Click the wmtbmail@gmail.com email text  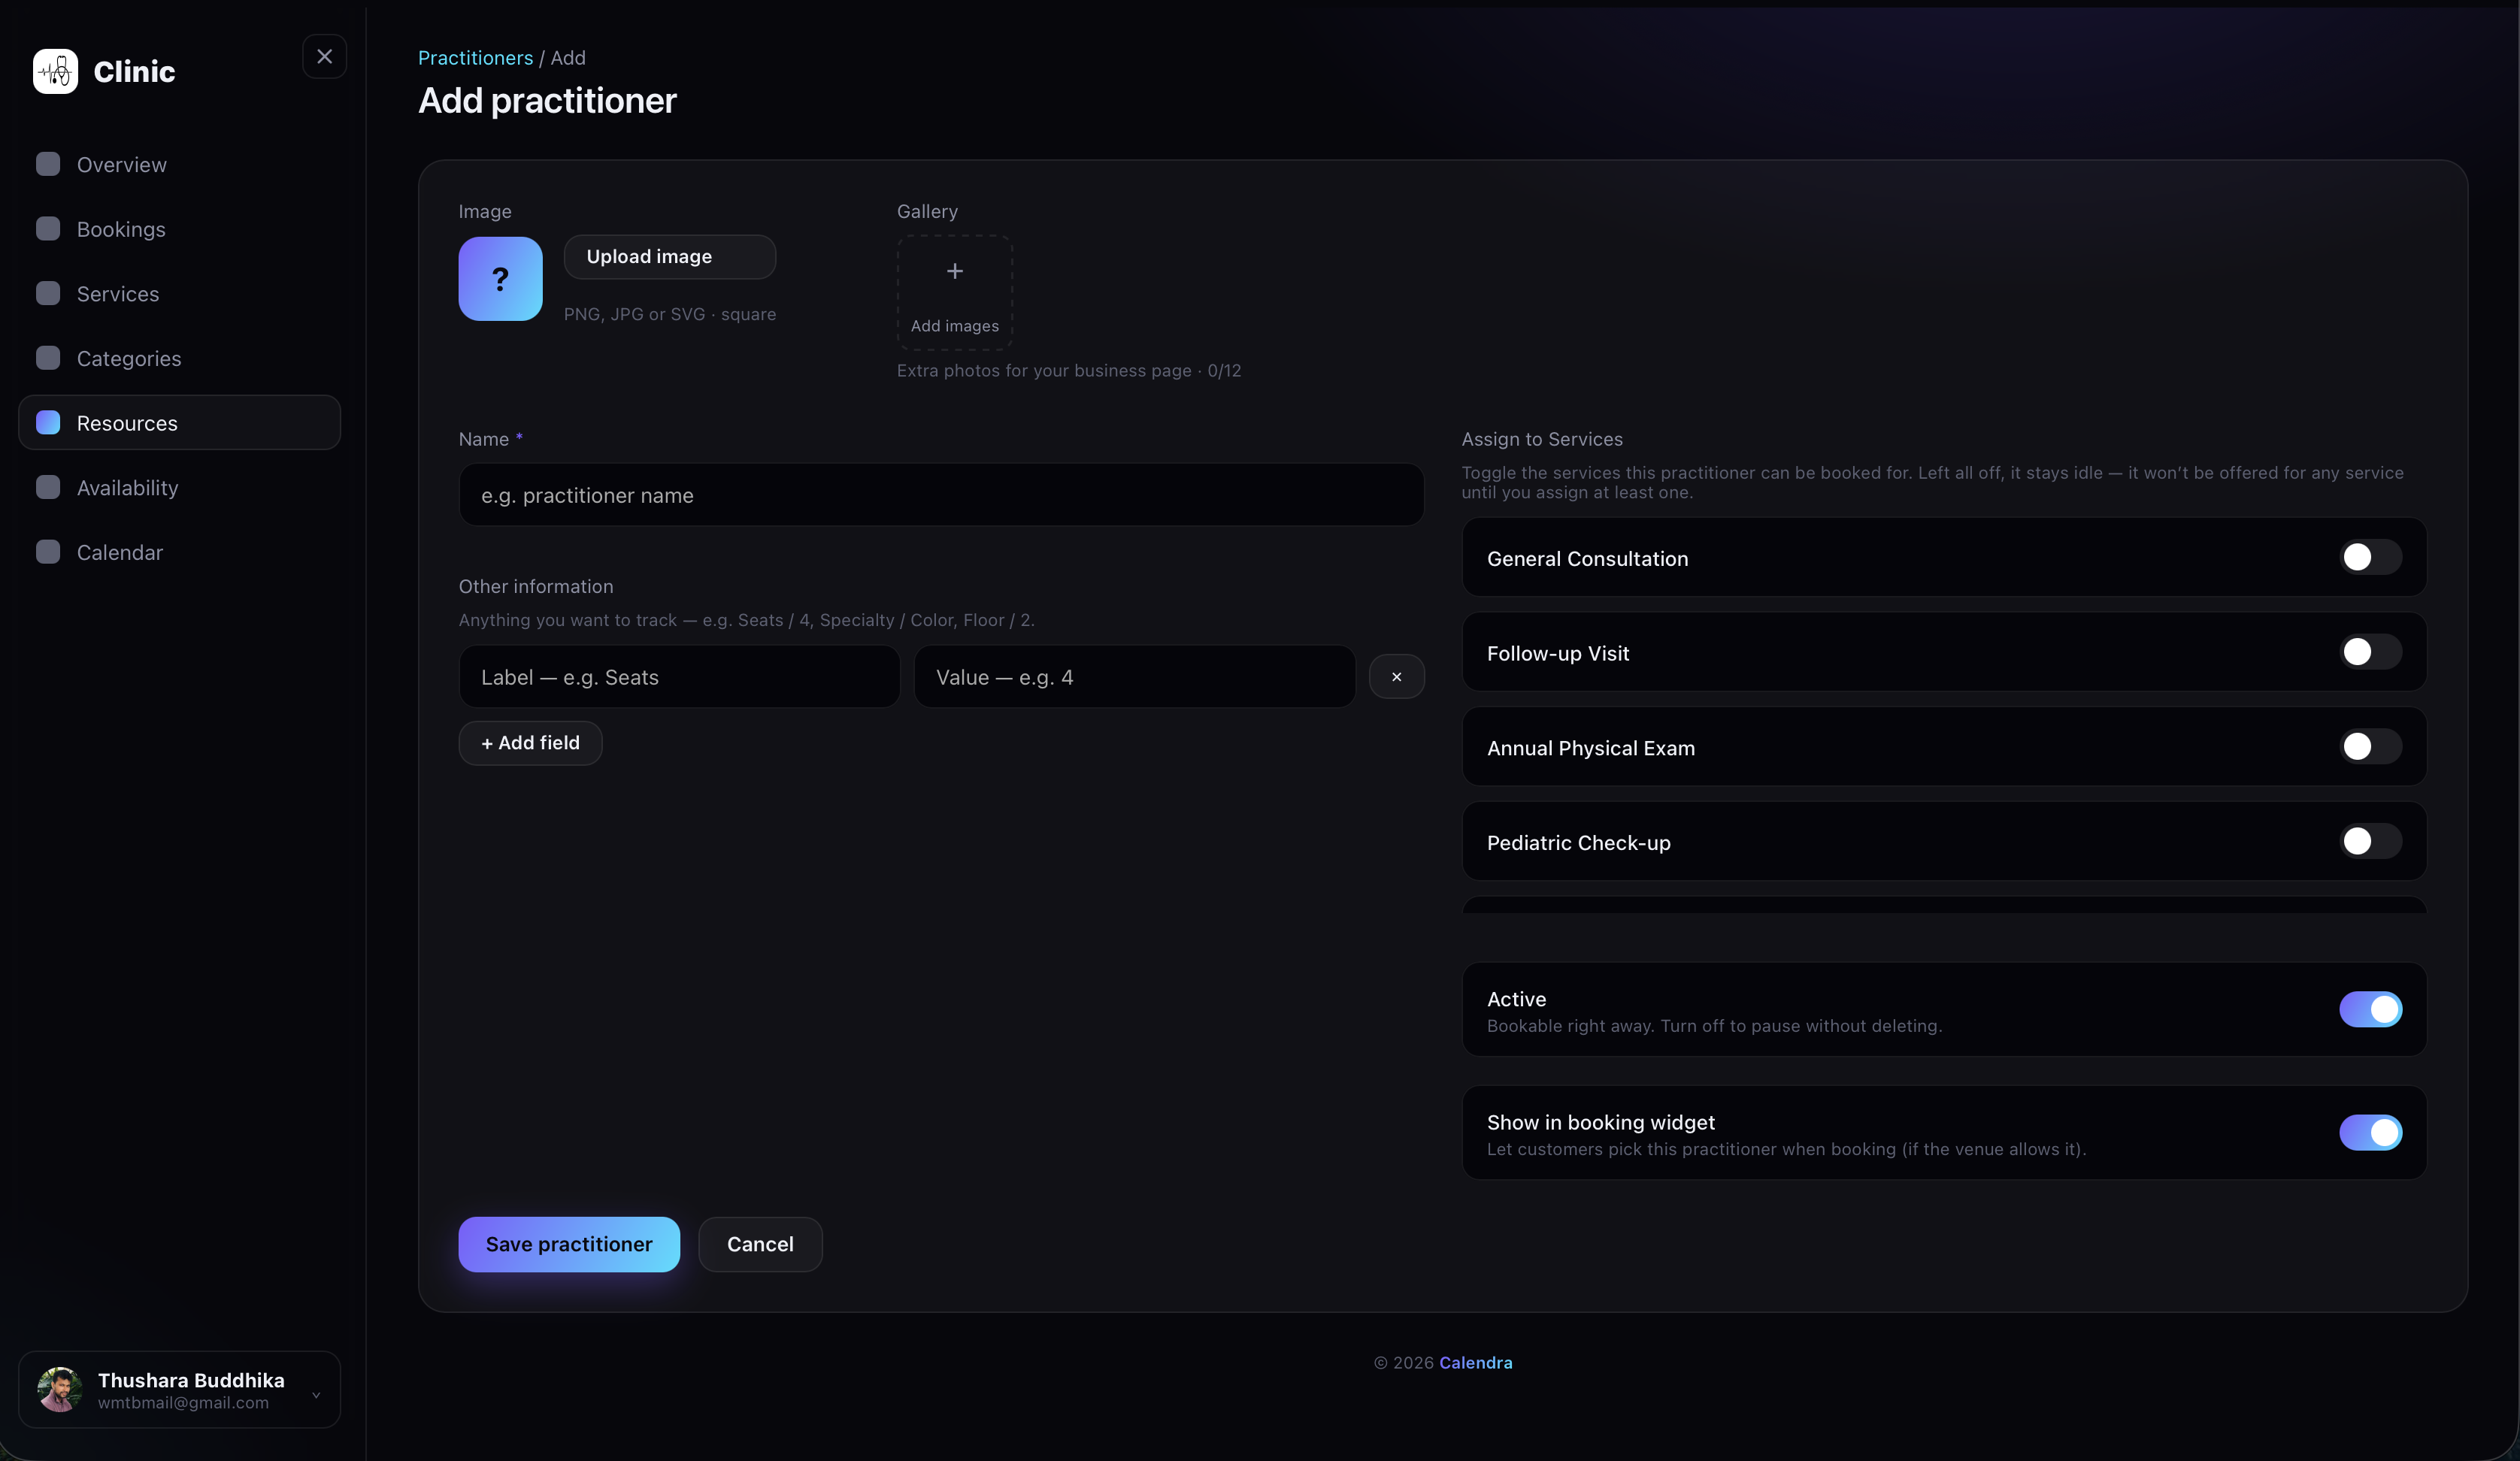[183, 1402]
